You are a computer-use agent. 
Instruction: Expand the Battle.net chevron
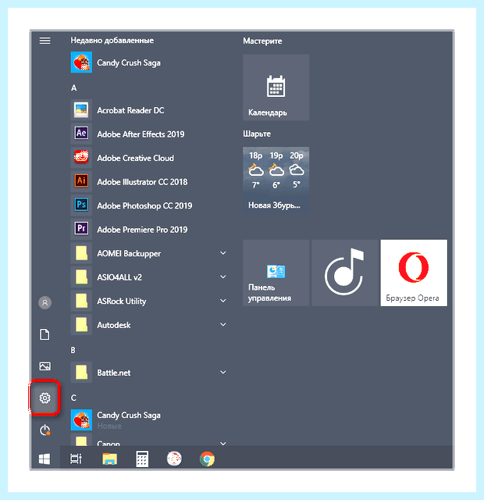pos(223,372)
